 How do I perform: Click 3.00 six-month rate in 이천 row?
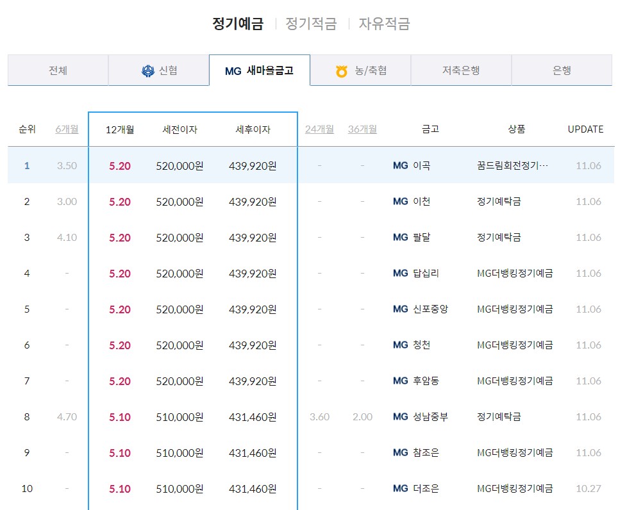click(67, 201)
